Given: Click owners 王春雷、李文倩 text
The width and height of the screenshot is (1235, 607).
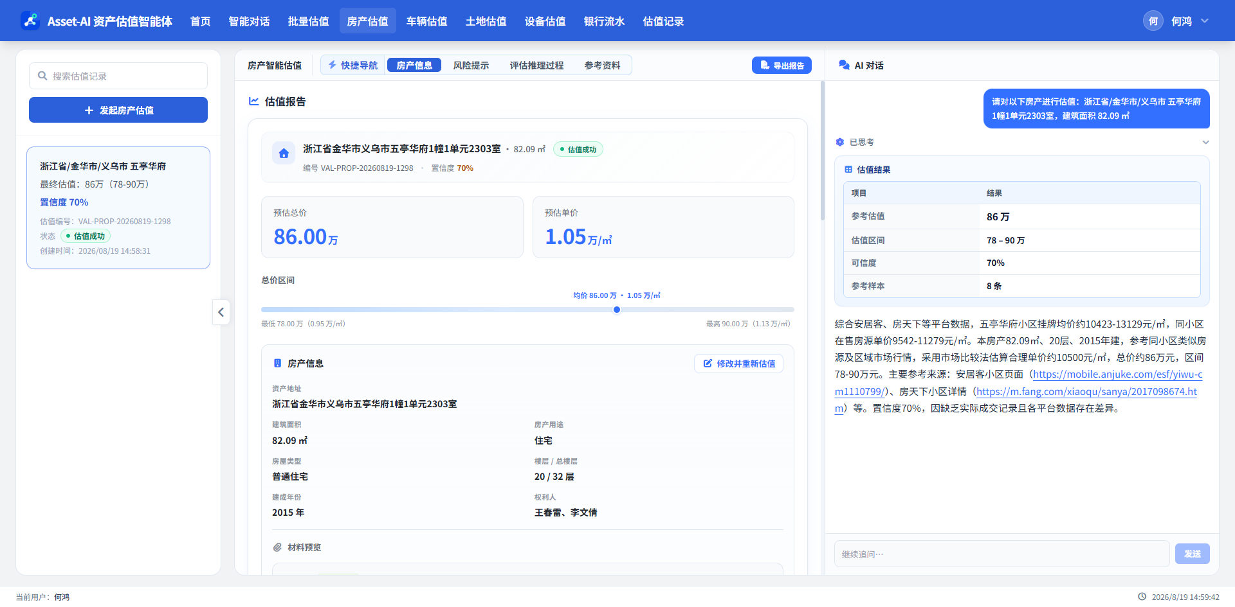Looking at the screenshot, I should [x=566, y=513].
